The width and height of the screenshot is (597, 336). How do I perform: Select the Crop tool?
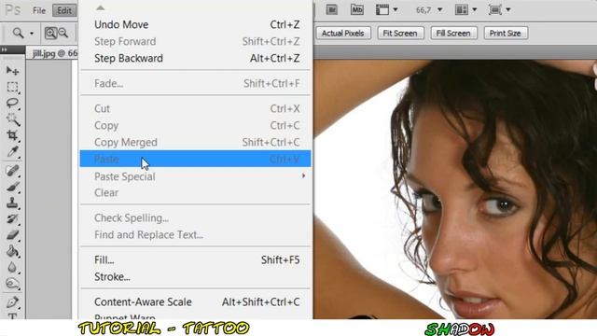[x=12, y=135]
